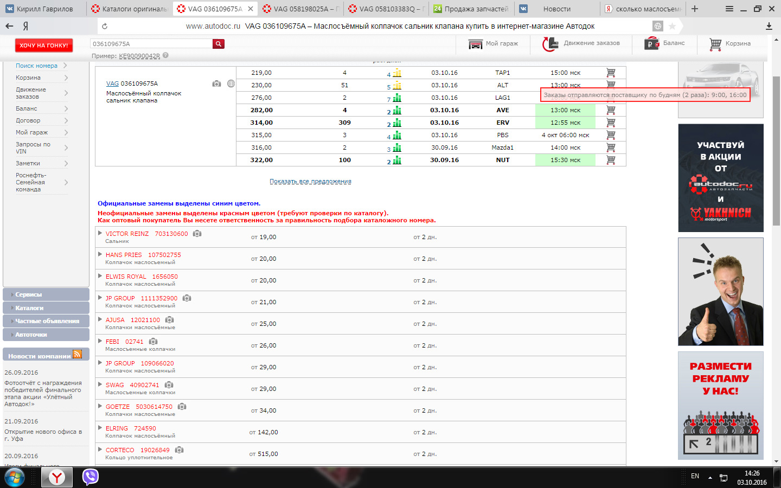
Task: Click Показать все предложения link
Action: point(310,181)
